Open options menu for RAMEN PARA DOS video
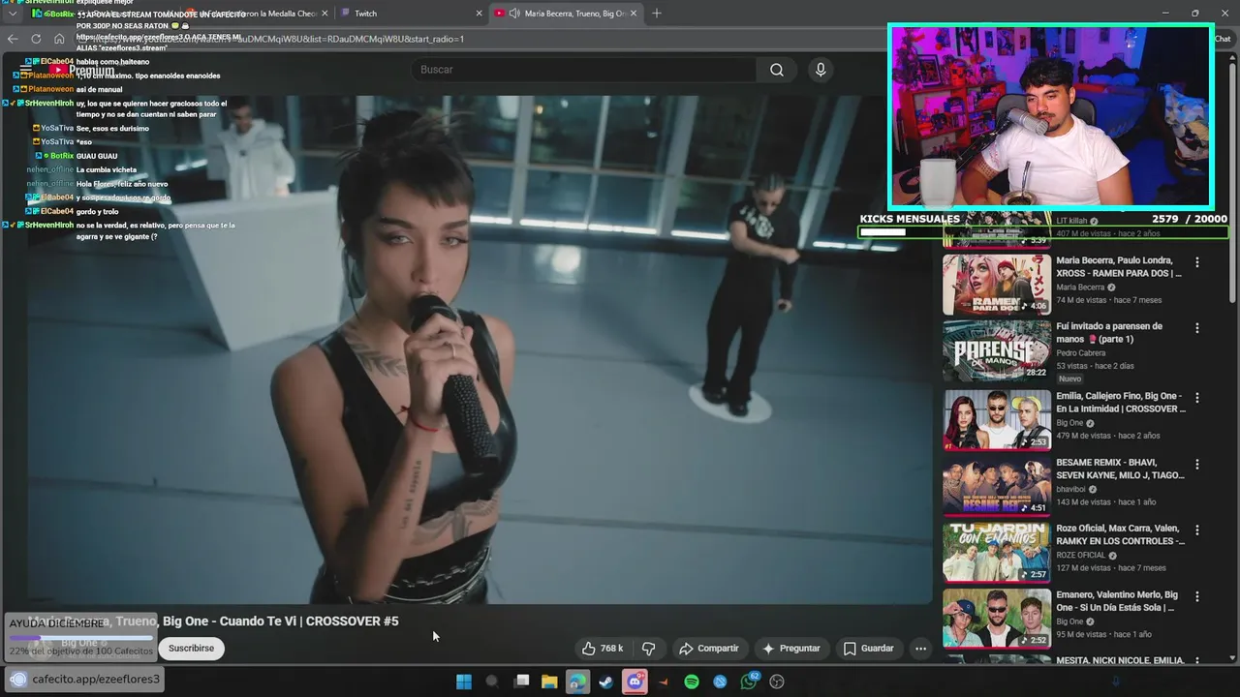1240x697 pixels. [x=1197, y=262]
